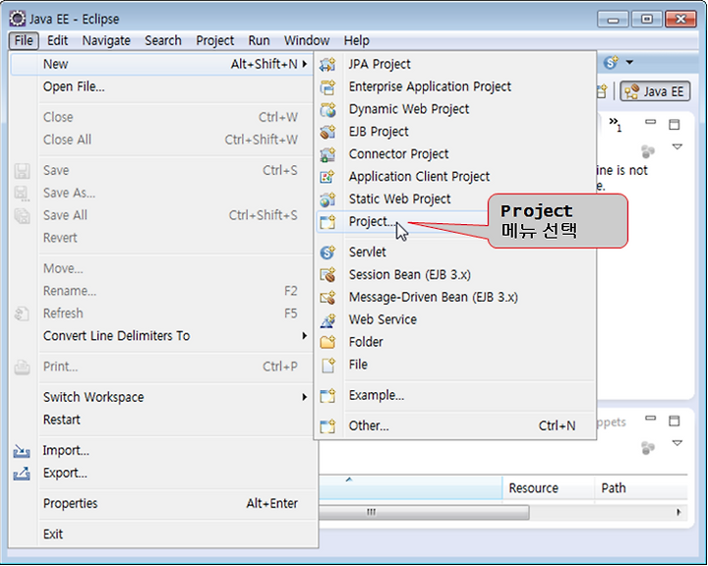Minimize the upper right view panel

tap(650, 122)
